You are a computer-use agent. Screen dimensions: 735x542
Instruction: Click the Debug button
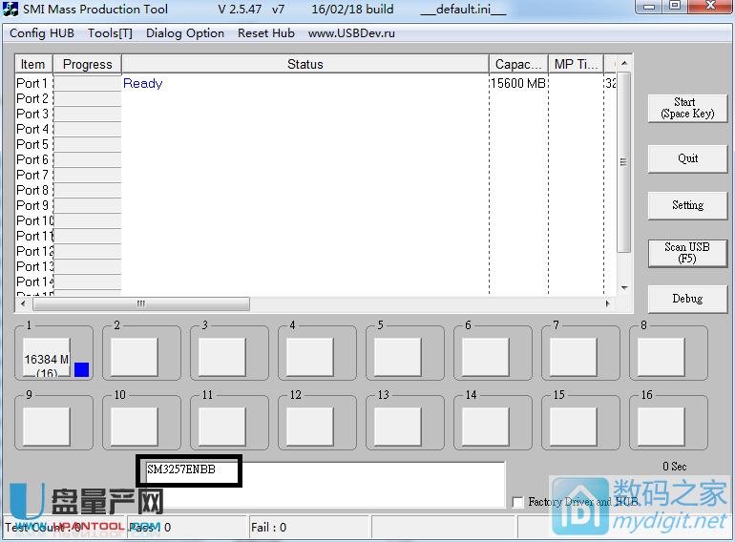click(x=686, y=299)
